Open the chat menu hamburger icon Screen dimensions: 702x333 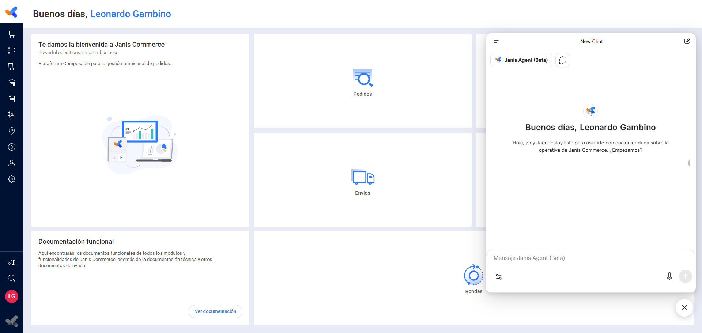(496, 41)
